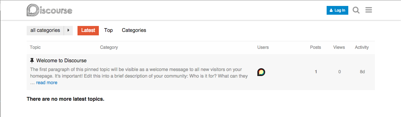Viewport: 401px width, 117px height.
Task: Open the all categories dropdown
Action: (x=45, y=30)
